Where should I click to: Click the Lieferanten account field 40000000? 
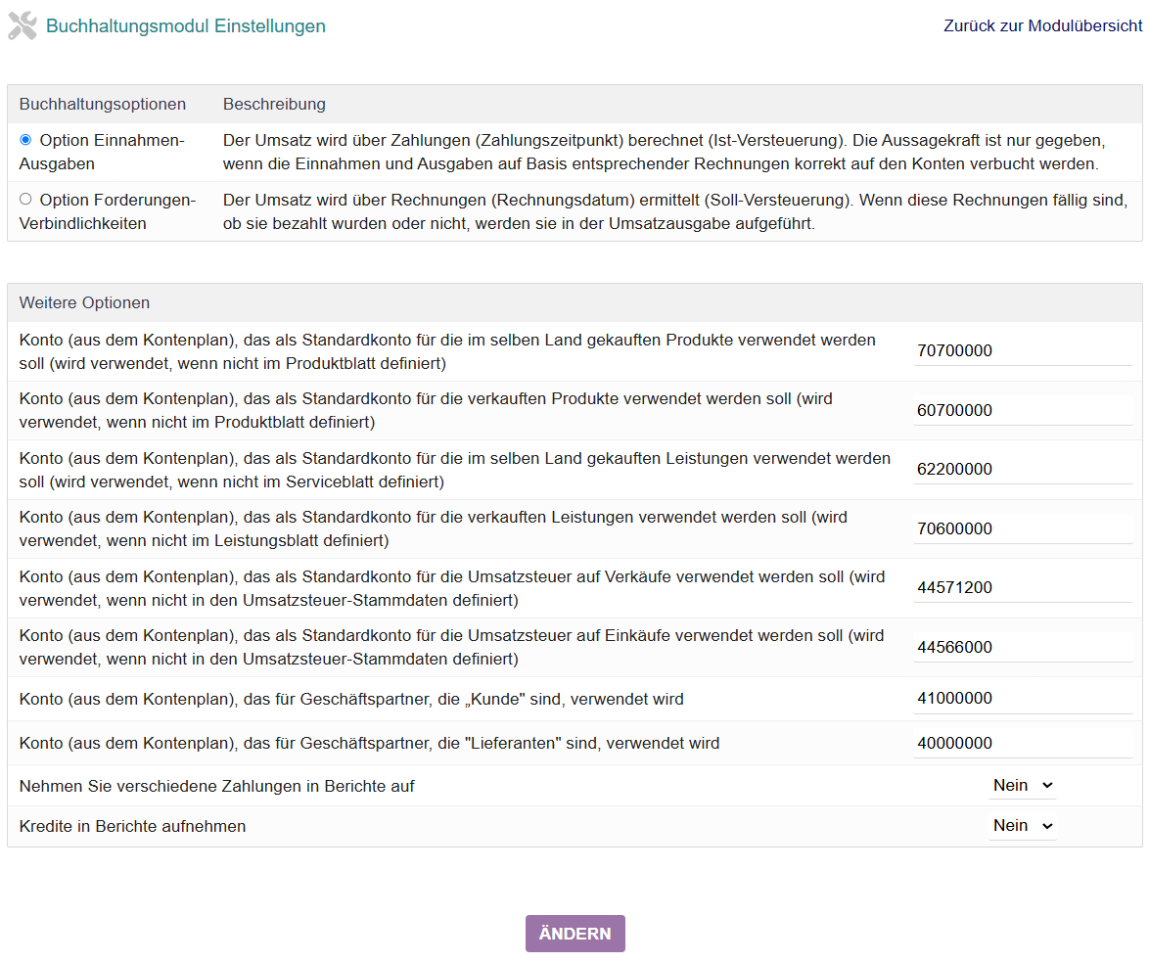tap(1022, 743)
